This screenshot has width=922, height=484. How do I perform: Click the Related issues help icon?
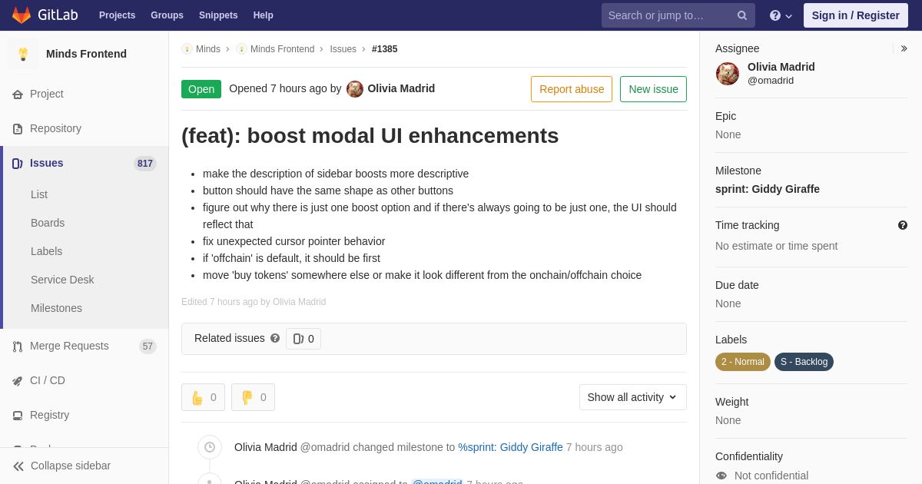coord(275,338)
